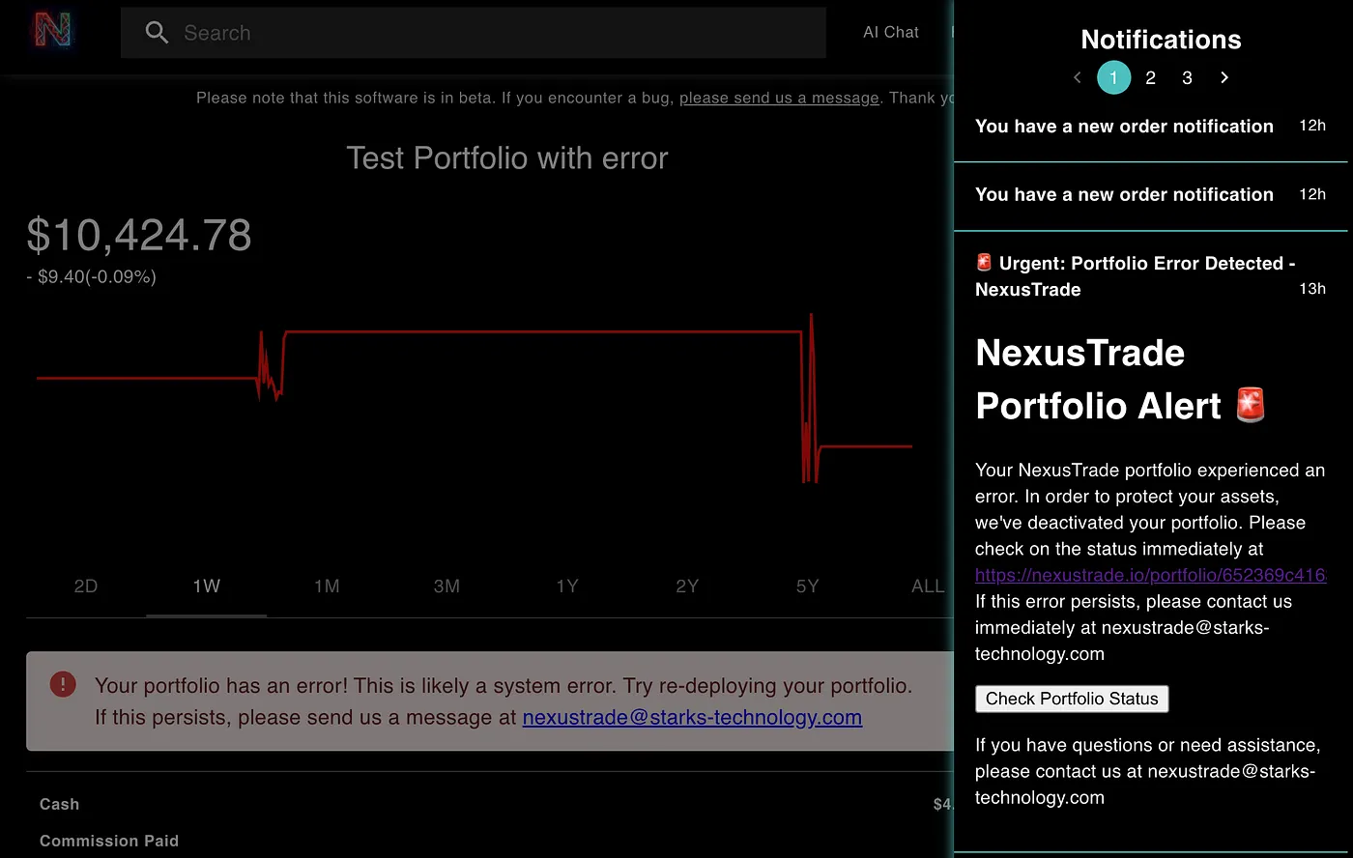This screenshot has width=1353, height=858.
Task: Click the portfolio line chart
Action: (x=474, y=396)
